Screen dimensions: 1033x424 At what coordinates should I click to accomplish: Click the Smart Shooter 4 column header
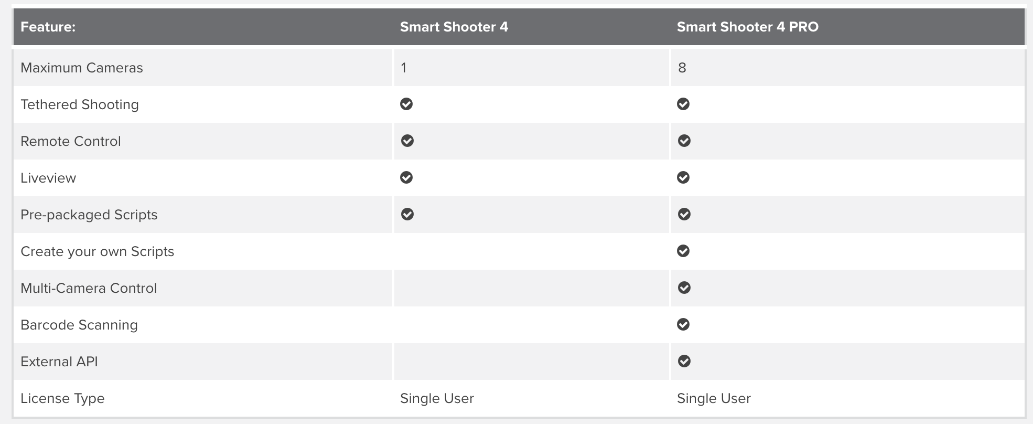[454, 27]
